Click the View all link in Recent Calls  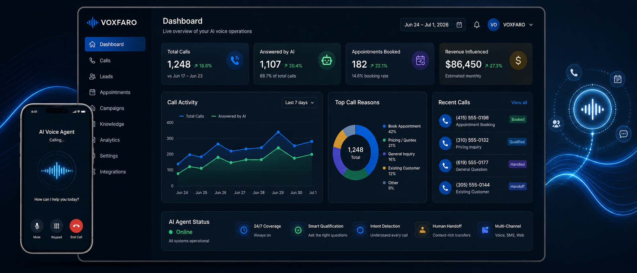click(x=519, y=103)
